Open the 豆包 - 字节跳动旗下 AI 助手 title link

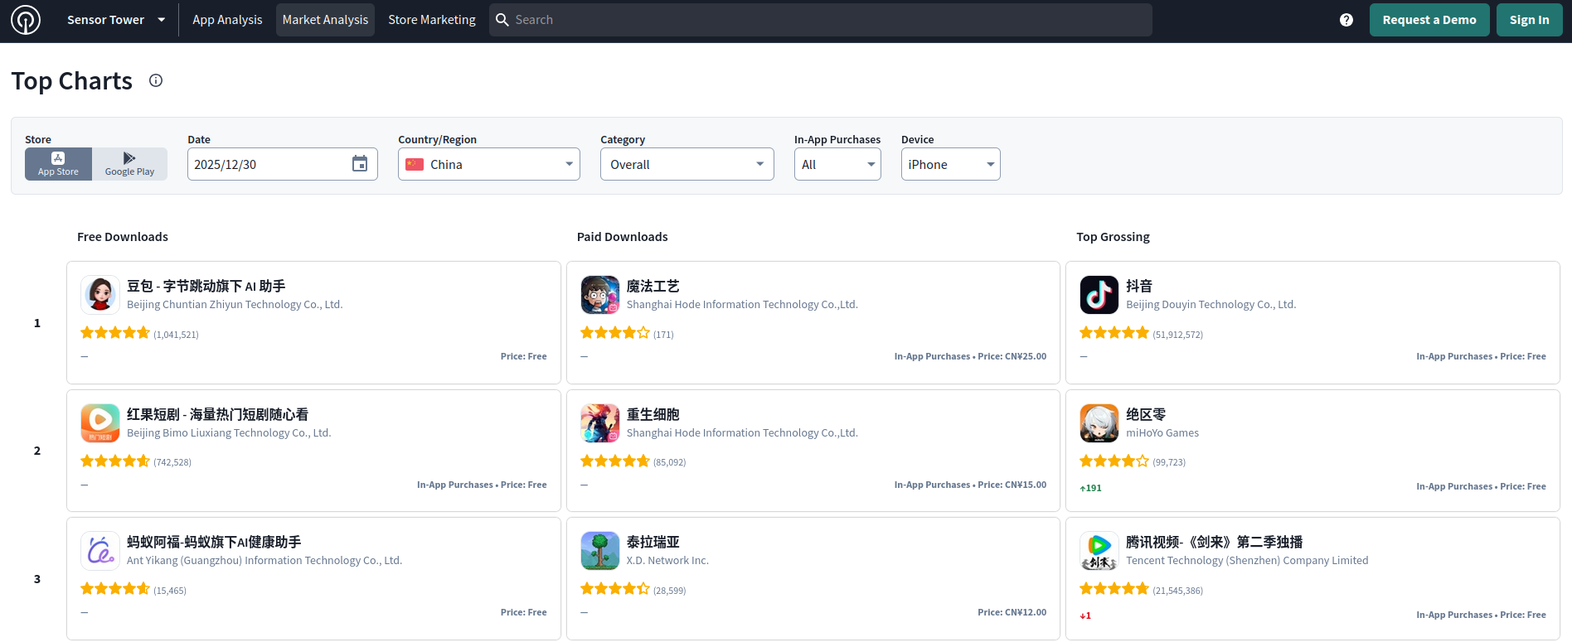click(206, 286)
